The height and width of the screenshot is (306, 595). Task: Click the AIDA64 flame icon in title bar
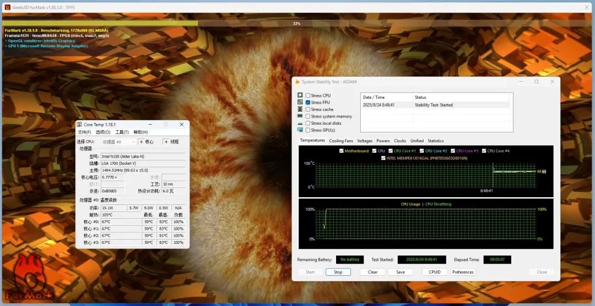coord(297,82)
